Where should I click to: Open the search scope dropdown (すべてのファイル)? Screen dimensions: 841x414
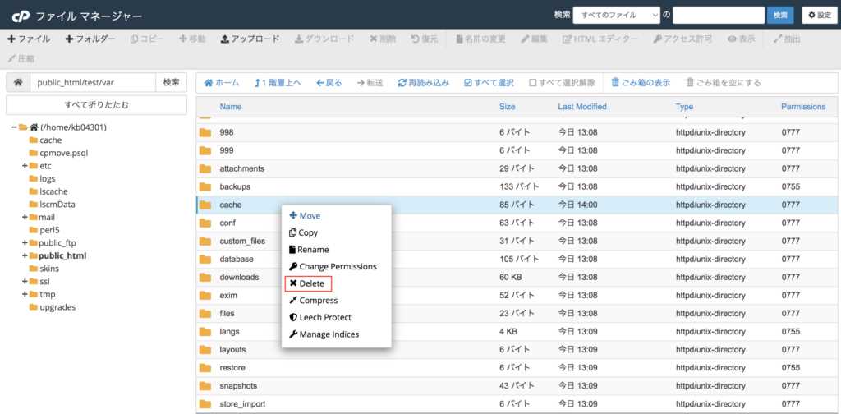(617, 15)
